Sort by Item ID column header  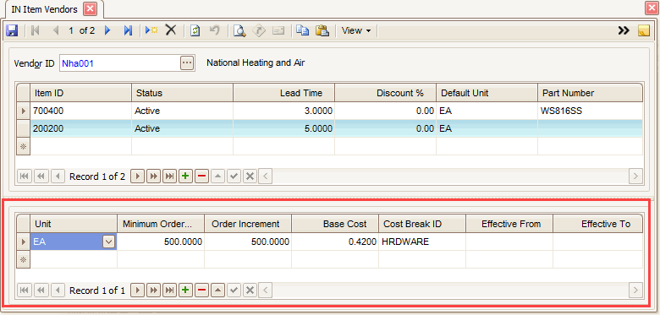pos(81,93)
